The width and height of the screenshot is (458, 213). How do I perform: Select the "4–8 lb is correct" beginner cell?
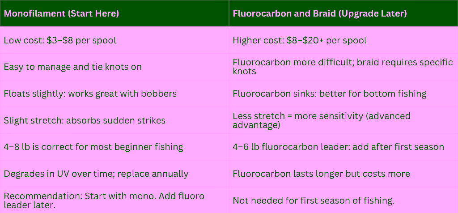93,147
